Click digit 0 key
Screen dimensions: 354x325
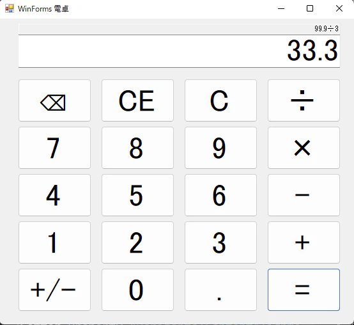point(137,290)
